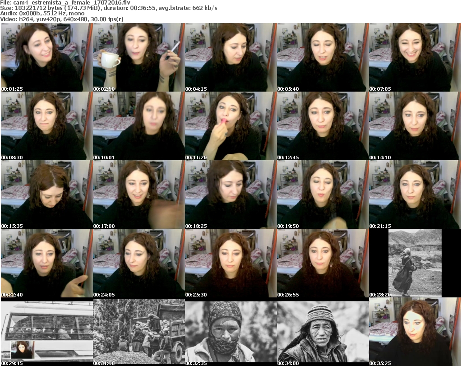Open the final frame thumbnail at 00:35:25

point(415,332)
